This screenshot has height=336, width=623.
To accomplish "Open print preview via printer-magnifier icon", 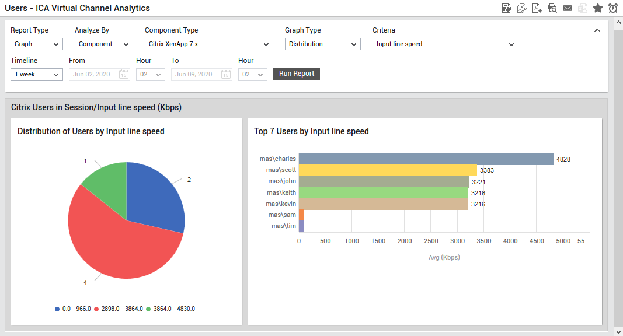I will (x=552, y=8).
